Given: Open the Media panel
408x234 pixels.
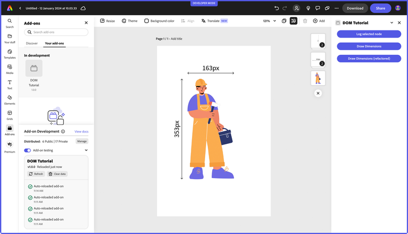Looking at the screenshot, I should [10, 69].
